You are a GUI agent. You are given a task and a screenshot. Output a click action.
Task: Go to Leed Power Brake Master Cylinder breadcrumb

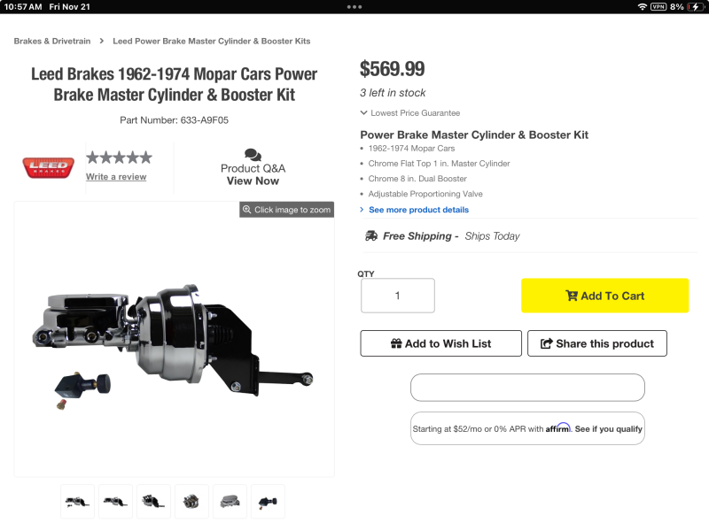(x=211, y=41)
